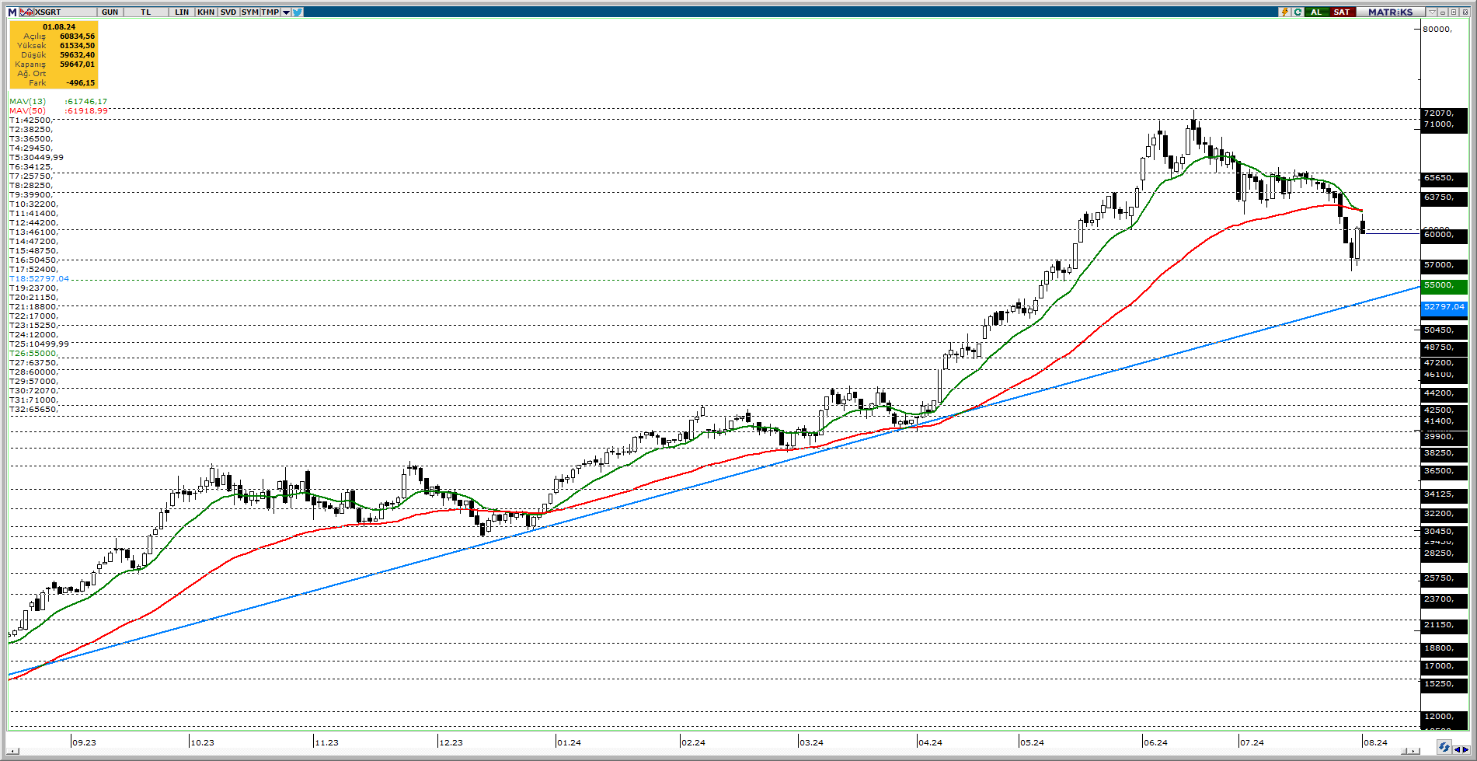Click the orange lightning bolt icon

(x=1285, y=12)
